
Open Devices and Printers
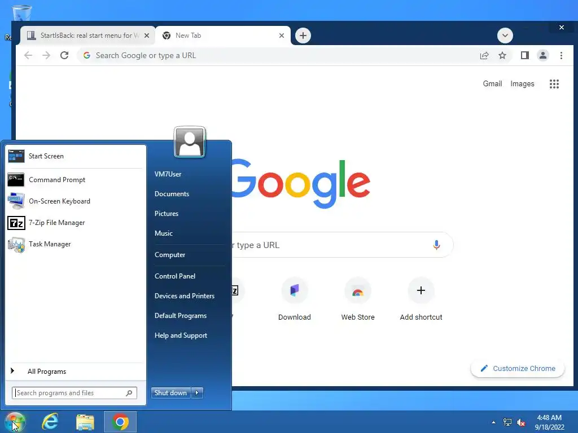(185, 296)
